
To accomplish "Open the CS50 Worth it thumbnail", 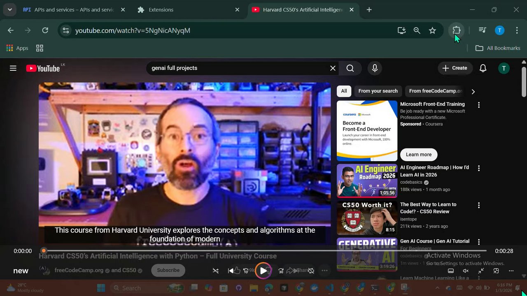I will pos(367,218).
